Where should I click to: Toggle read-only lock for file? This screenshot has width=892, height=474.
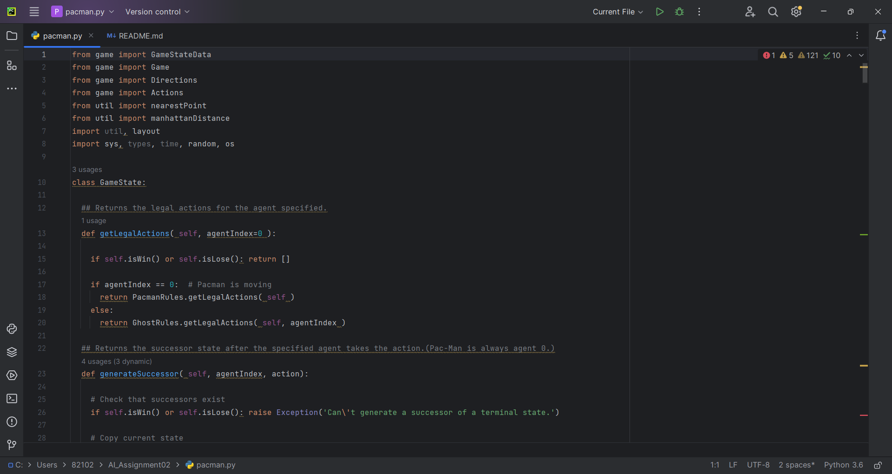coord(878,465)
